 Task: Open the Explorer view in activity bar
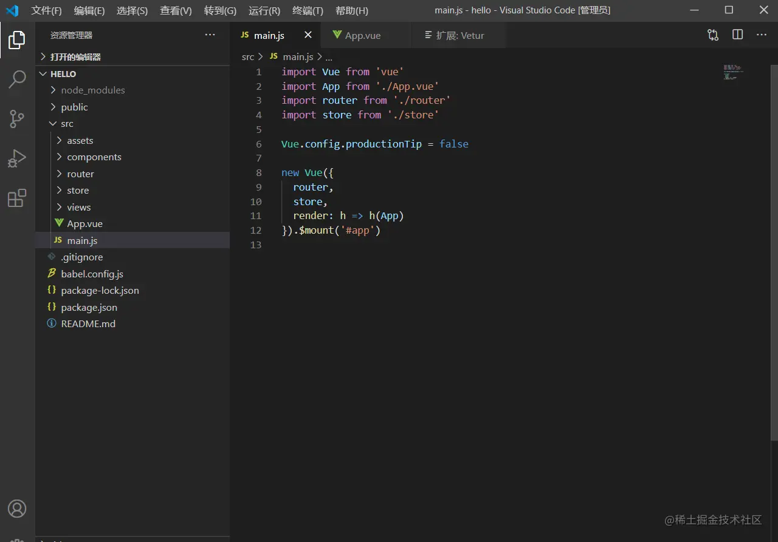click(x=17, y=40)
